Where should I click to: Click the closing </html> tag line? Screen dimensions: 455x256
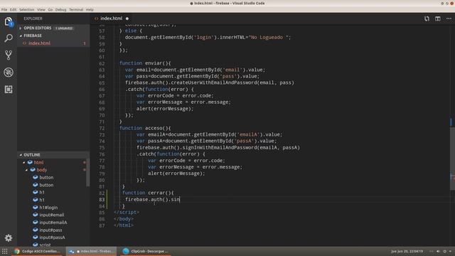point(124,225)
